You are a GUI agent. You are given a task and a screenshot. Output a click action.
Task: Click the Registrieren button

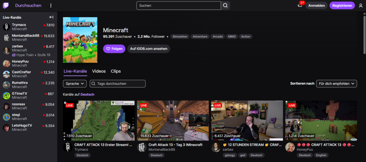point(342,6)
